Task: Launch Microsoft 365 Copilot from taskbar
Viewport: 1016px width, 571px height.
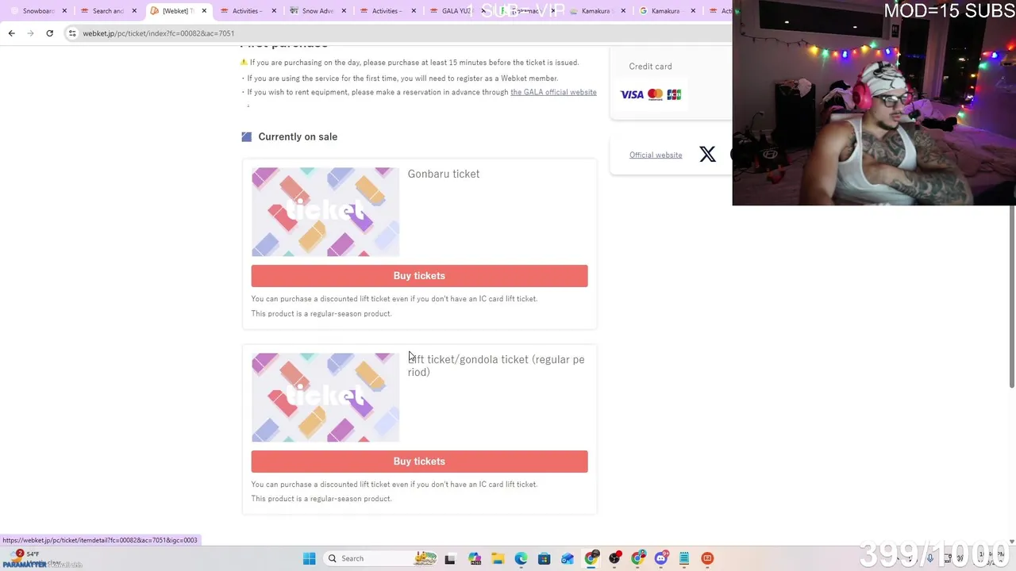Action: (x=475, y=558)
